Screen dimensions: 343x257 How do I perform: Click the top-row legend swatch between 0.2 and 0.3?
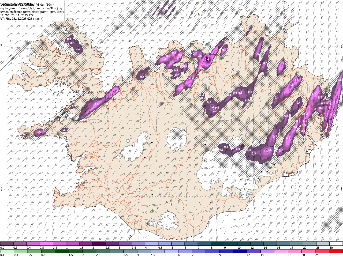click(7, 244)
